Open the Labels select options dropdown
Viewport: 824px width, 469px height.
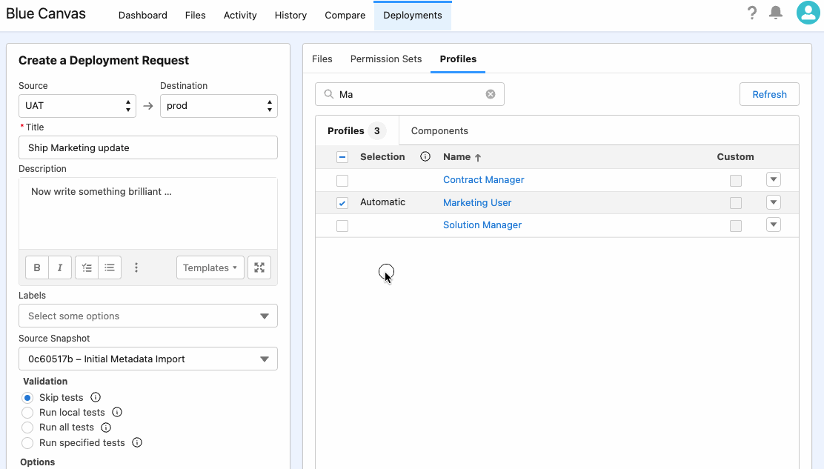coord(148,316)
